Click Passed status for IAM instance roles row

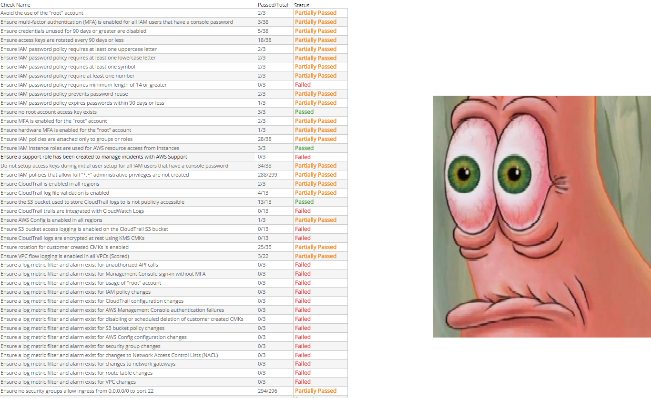pyautogui.click(x=304, y=148)
